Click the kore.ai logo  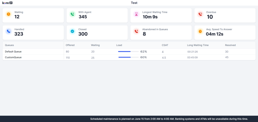click(7, 3)
